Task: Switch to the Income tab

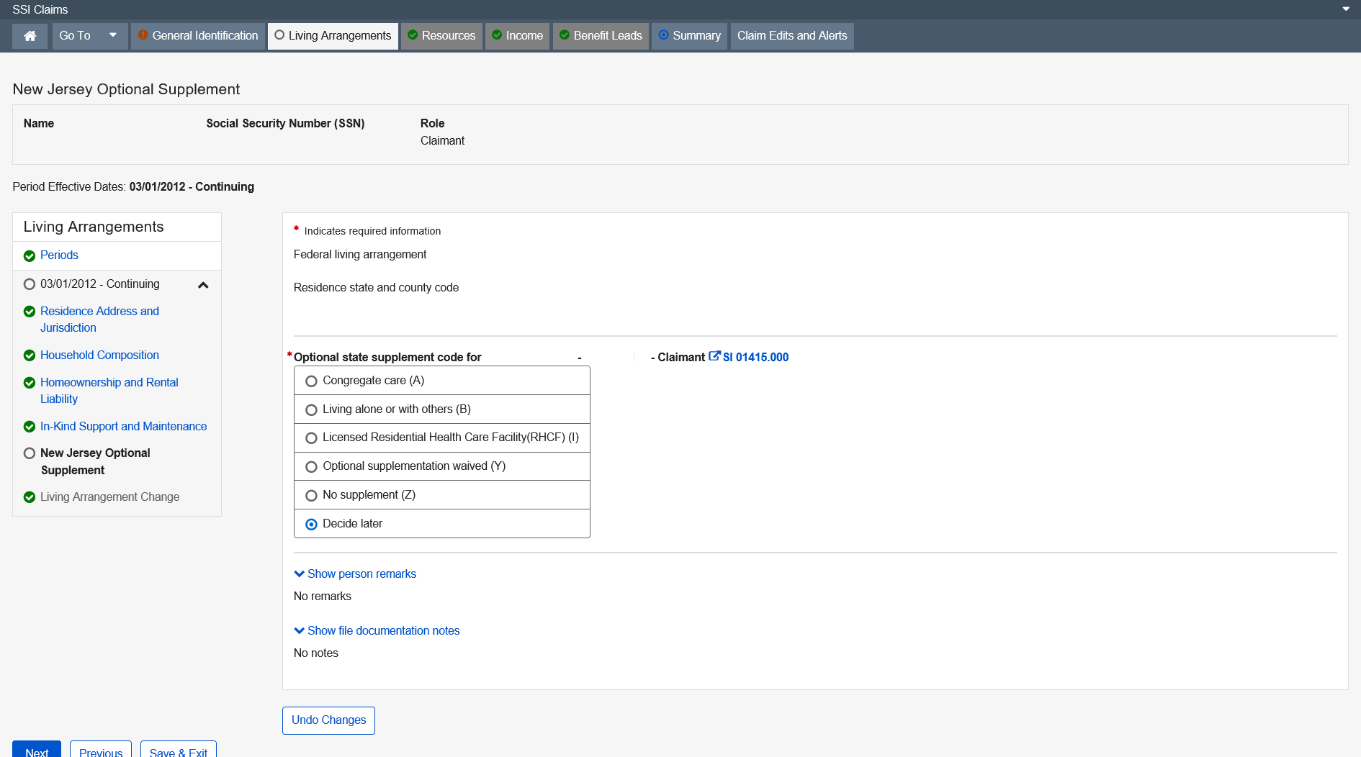Action: point(517,36)
